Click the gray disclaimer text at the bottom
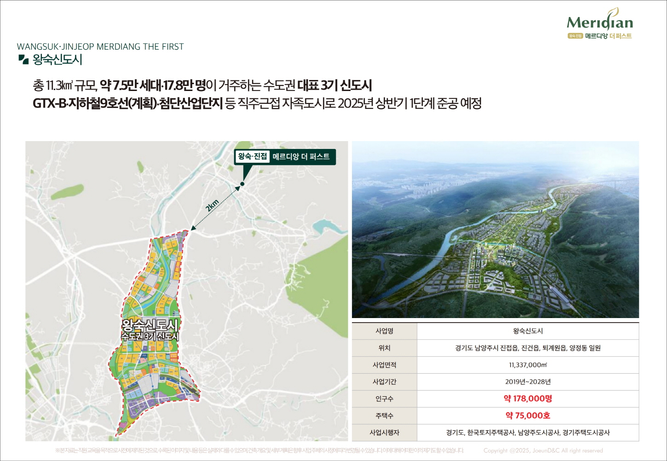 tap(259, 450)
